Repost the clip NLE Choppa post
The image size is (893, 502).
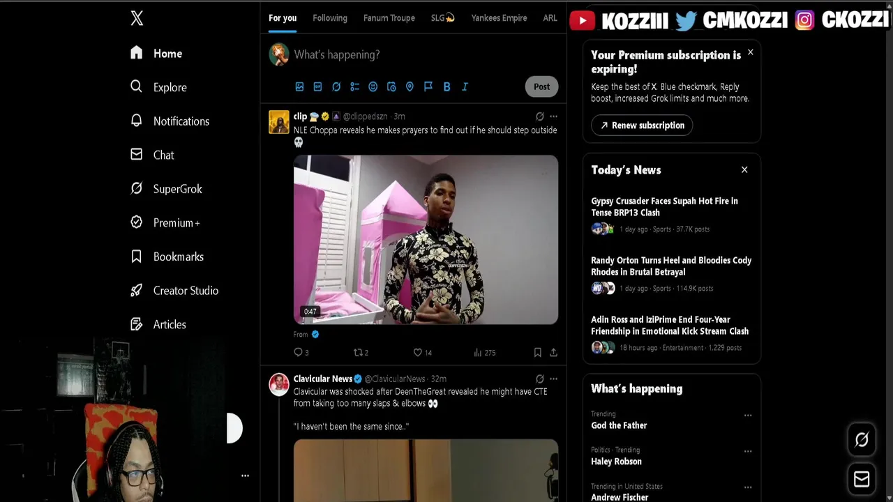point(361,353)
